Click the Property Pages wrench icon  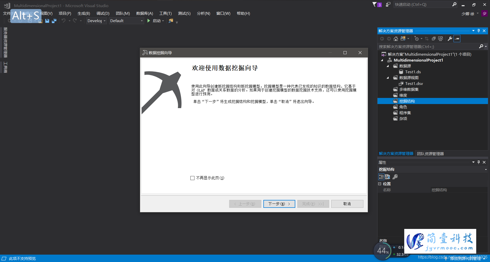(395, 177)
